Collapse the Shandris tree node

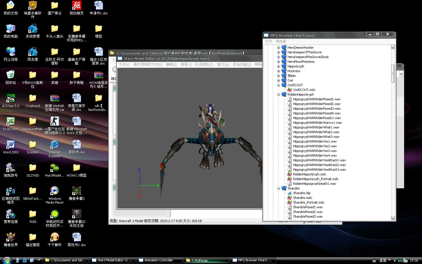click(278, 188)
